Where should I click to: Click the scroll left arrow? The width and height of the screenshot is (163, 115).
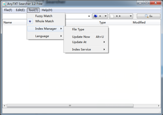4,106
